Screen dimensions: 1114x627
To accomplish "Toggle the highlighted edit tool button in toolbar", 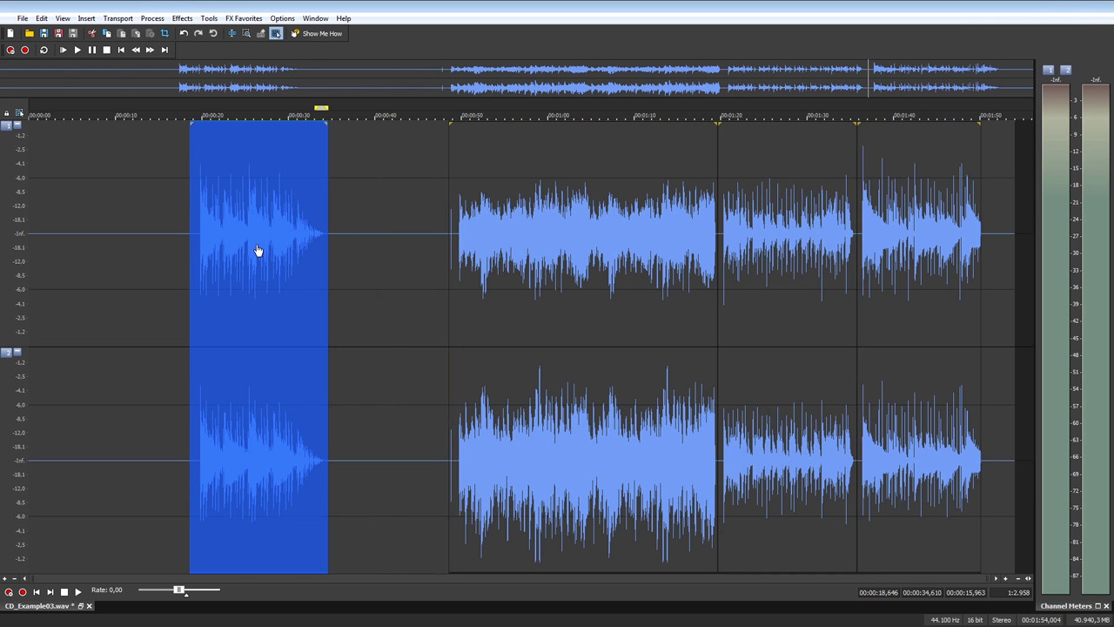I will 276,33.
